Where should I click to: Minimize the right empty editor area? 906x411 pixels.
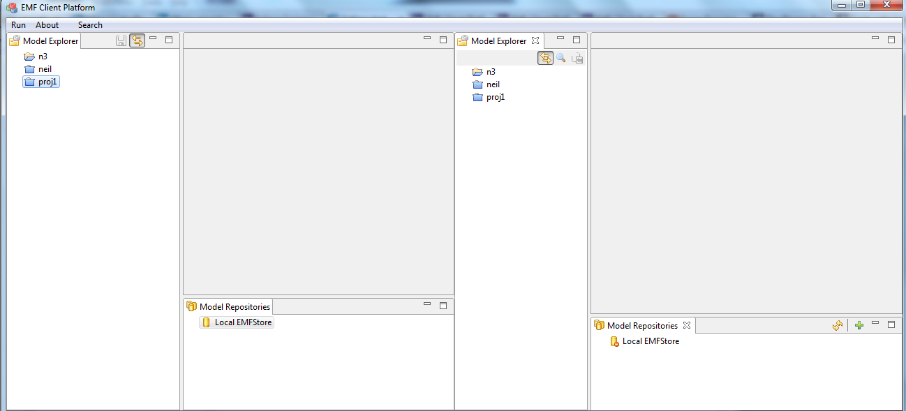click(875, 39)
